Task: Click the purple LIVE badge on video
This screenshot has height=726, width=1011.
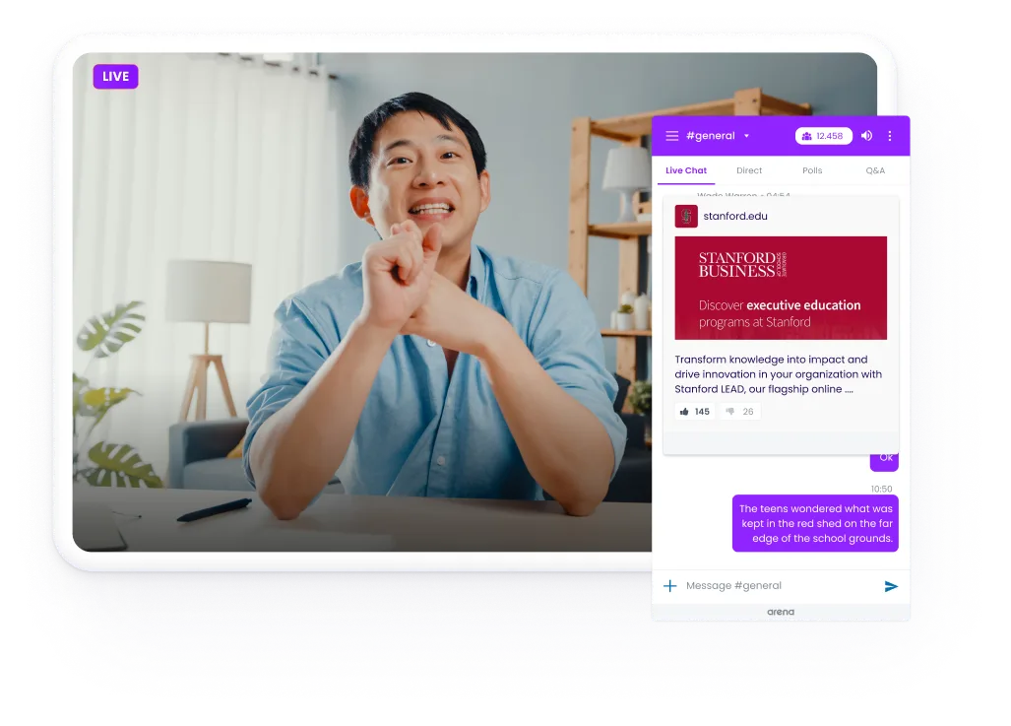Action: (x=115, y=77)
